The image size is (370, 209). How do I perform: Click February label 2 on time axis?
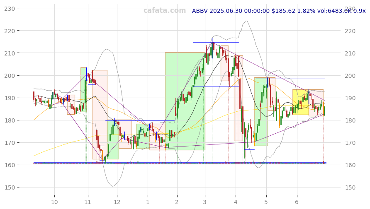(177, 202)
